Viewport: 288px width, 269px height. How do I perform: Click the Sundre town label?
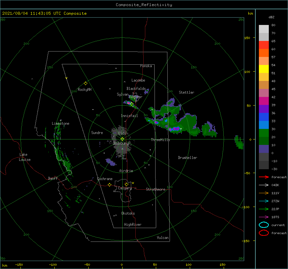97,132
